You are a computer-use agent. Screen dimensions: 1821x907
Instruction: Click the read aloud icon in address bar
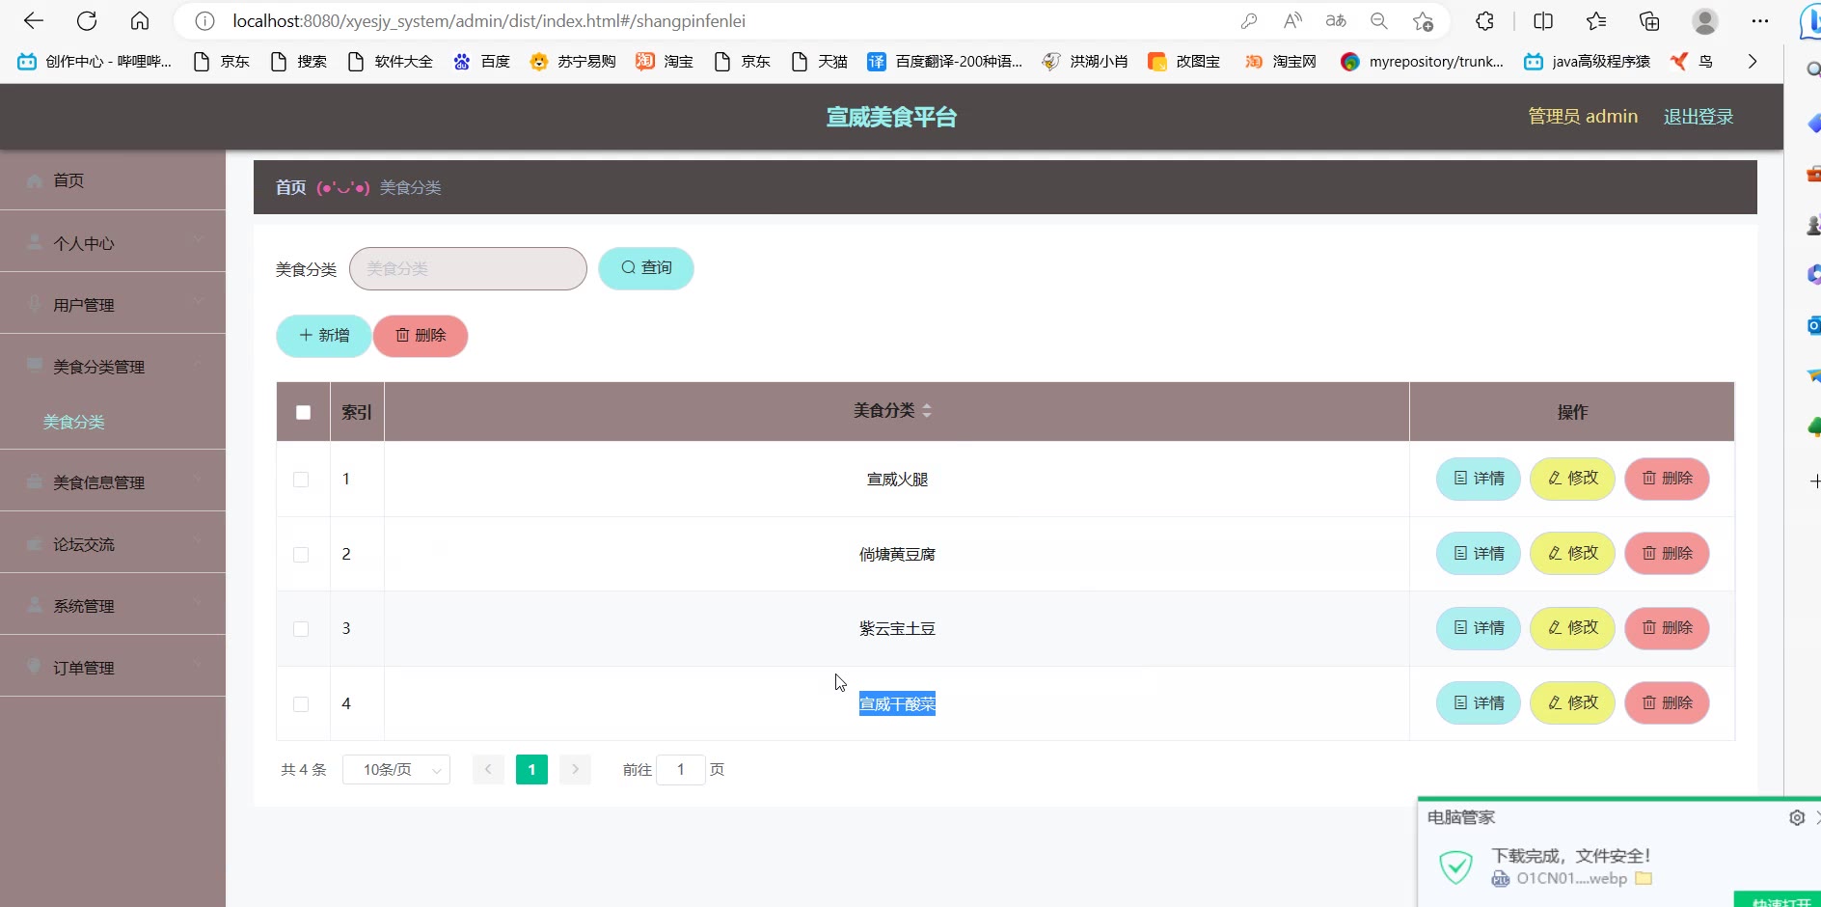(1292, 20)
